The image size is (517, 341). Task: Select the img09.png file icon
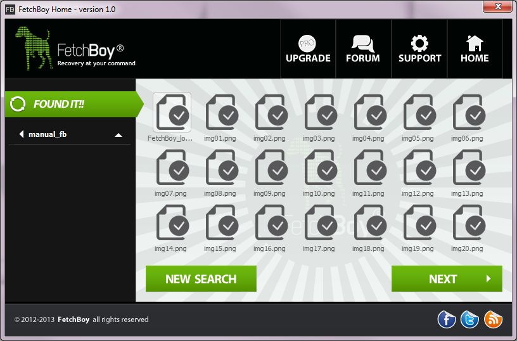point(271,167)
